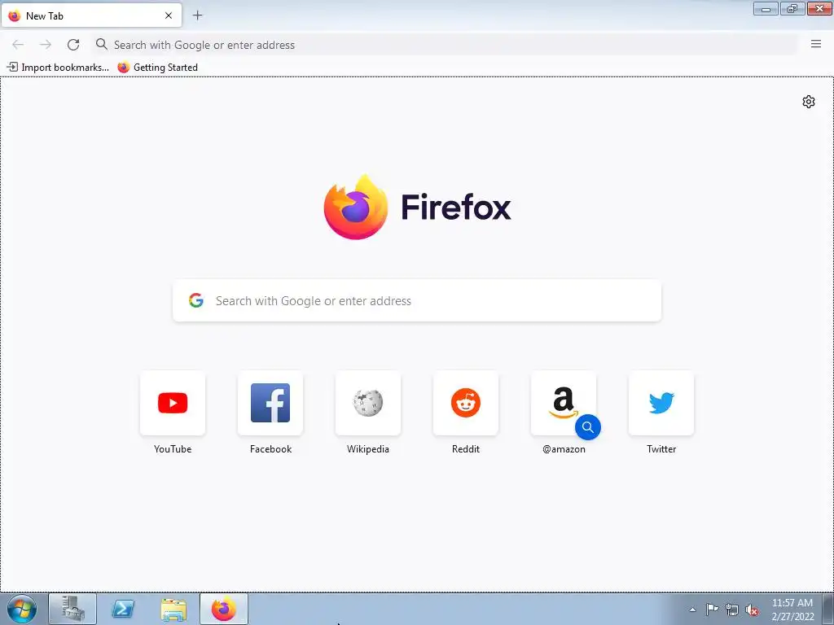Open Server Manager from the taskbar
This screenshot has width=834, height=625.
pyautogui.click(x=72, y=609)
